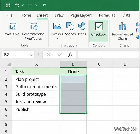Open Recommended PivotTables

[33, 31]
